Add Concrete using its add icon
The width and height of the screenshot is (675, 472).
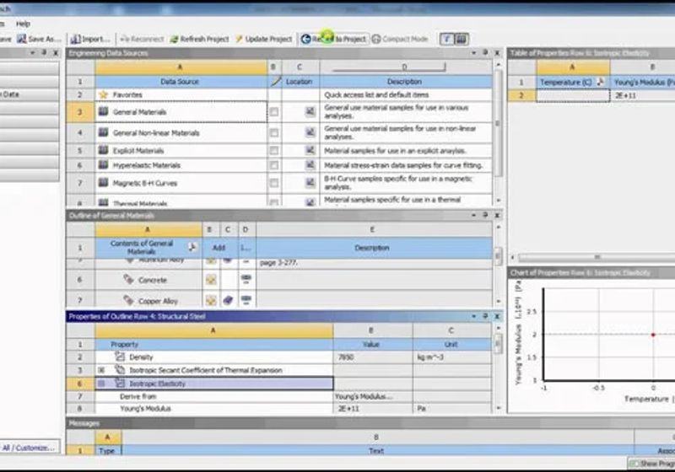(x=210, y=280)
